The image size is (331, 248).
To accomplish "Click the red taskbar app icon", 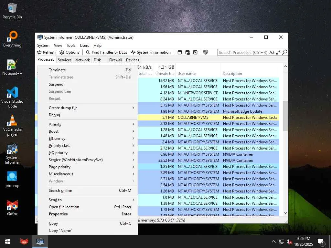I will [24, 242].
